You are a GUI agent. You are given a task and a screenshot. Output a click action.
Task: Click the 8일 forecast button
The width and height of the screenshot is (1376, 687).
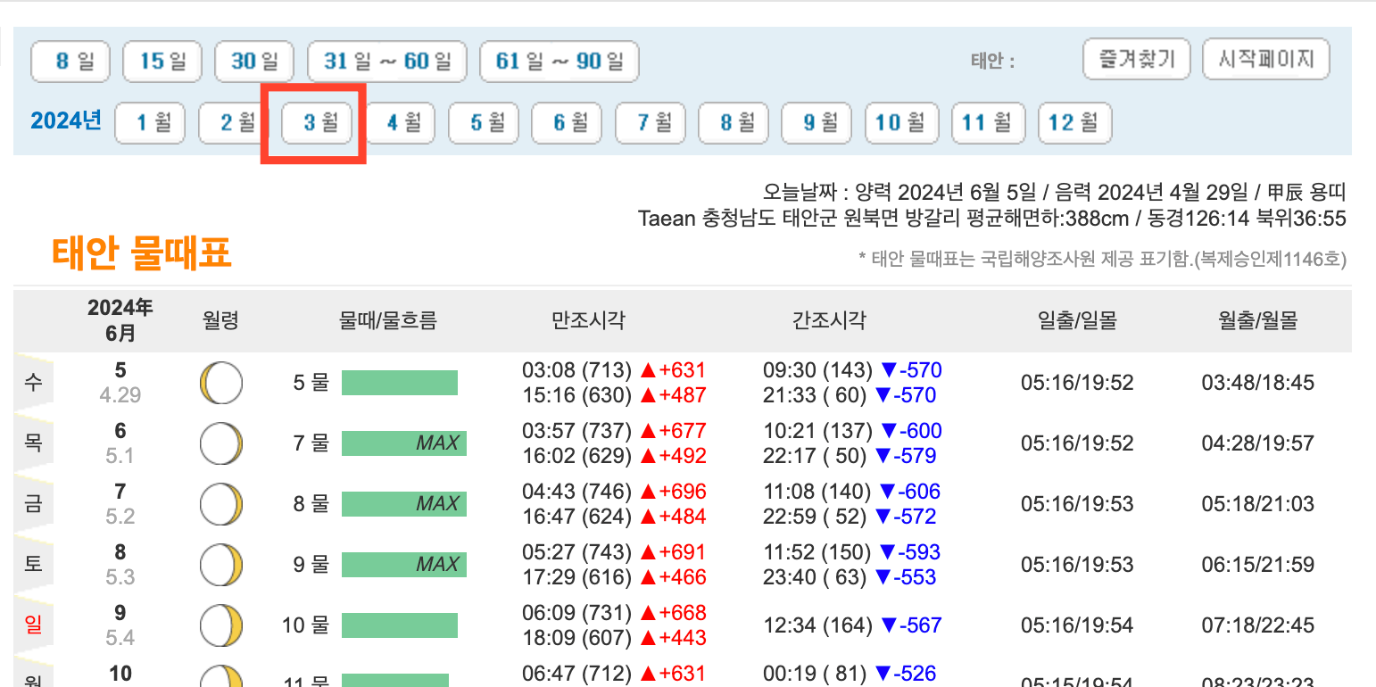[x=70, y=62]
